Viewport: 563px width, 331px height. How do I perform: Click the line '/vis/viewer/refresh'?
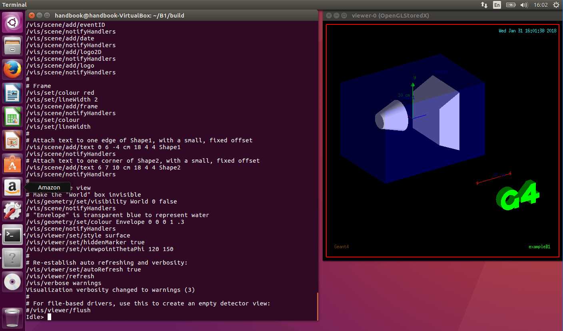coord(60,276)
